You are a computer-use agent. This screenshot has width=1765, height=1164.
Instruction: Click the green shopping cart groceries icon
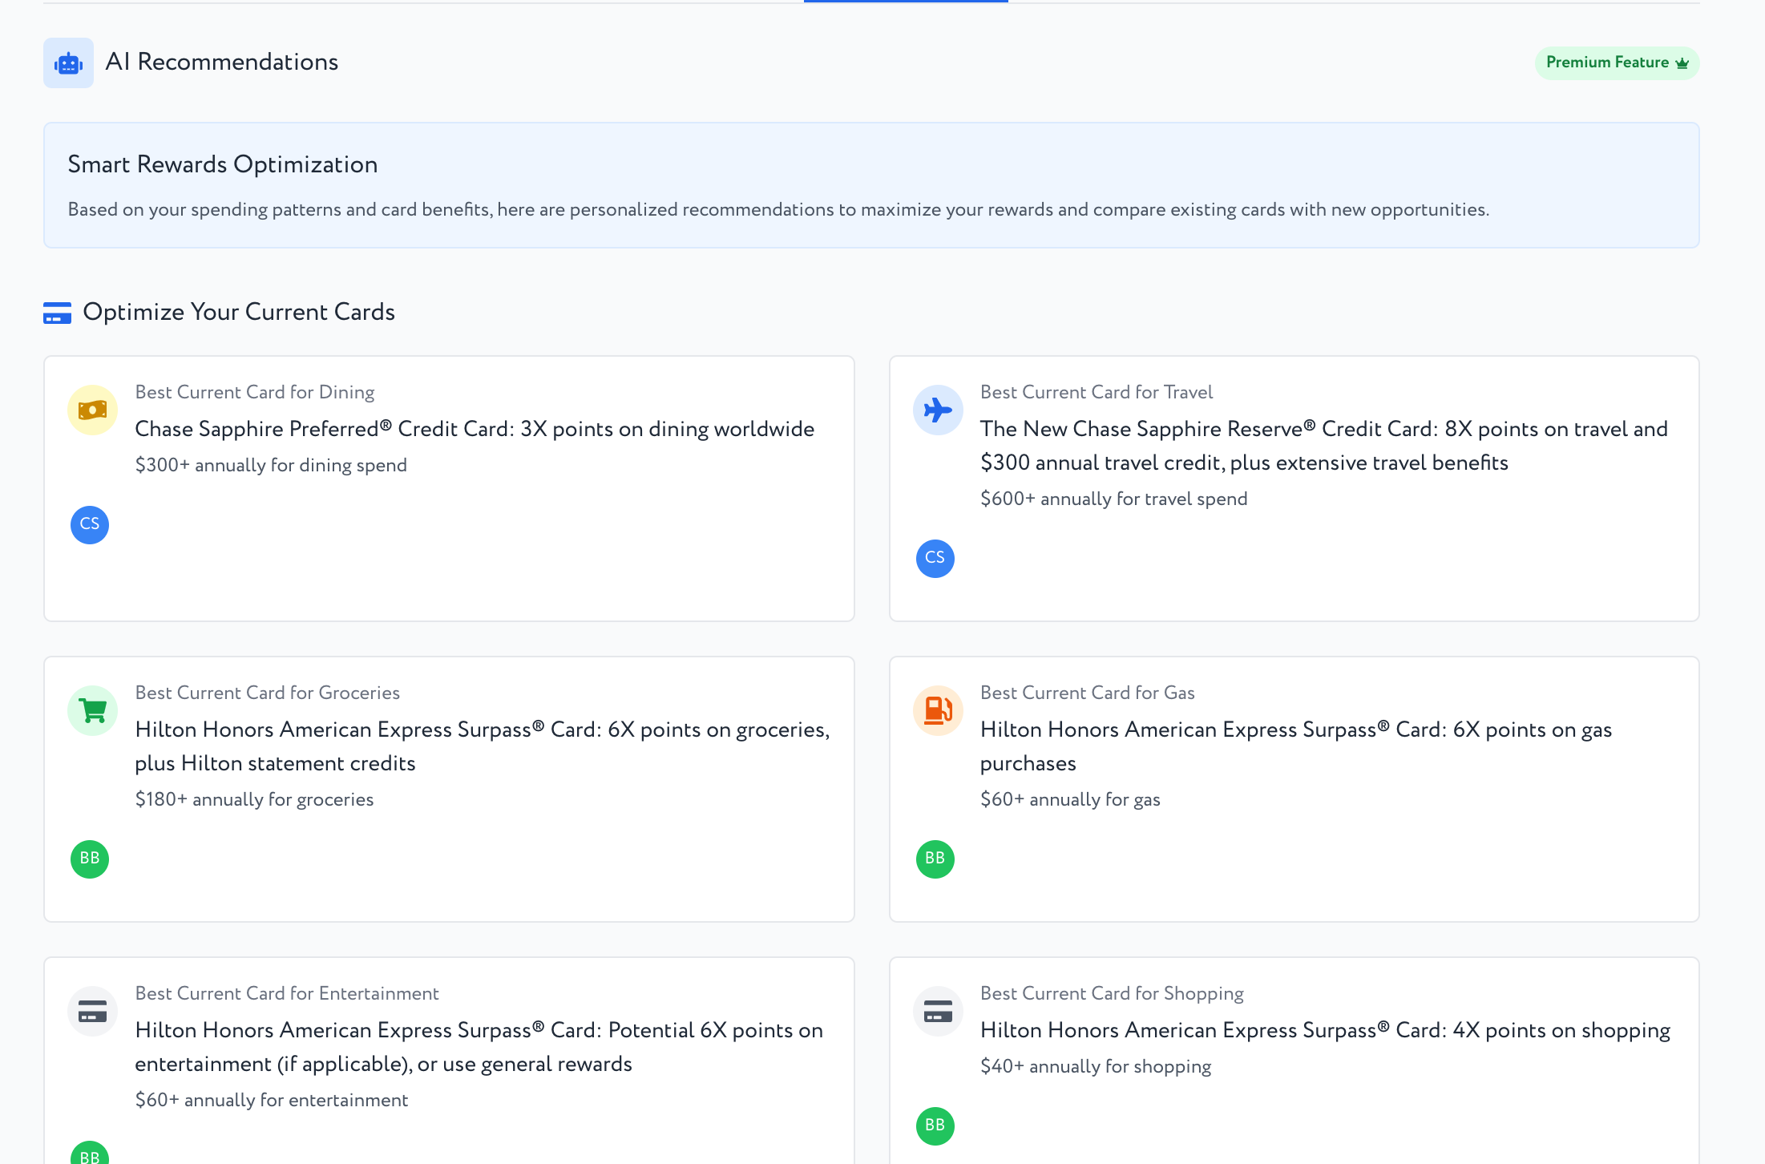[x=92, y=711]
